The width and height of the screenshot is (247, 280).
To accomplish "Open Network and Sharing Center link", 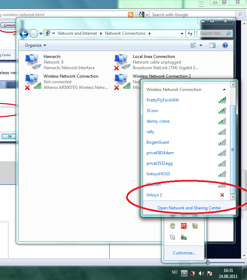I will 189,208.
